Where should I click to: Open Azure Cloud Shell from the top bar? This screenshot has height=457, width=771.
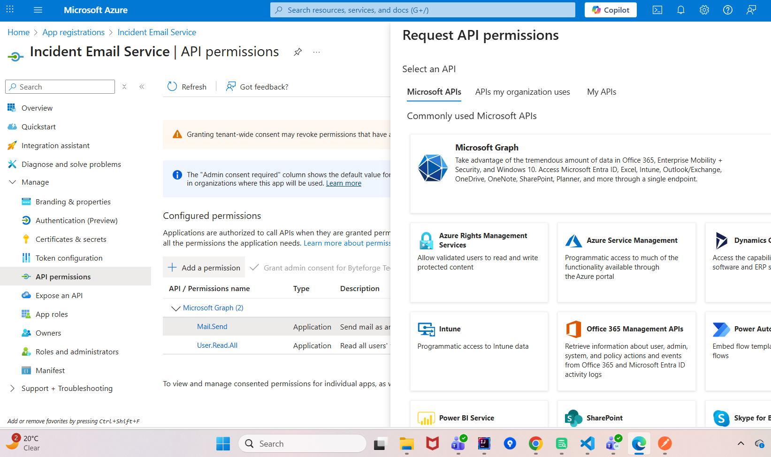tap(657, 10)
